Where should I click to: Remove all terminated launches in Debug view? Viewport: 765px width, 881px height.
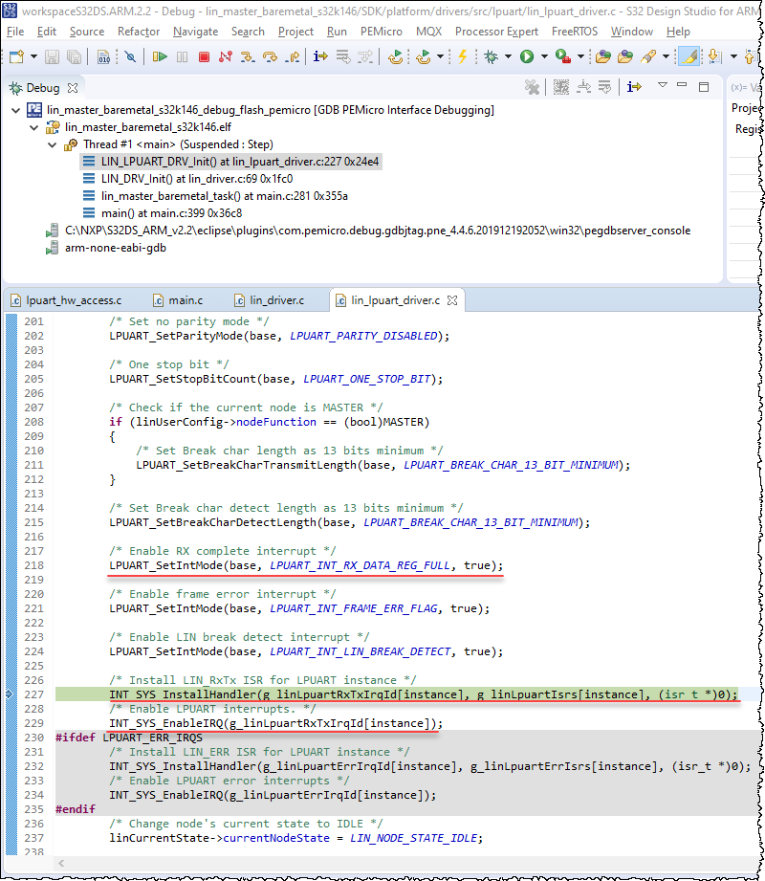point(532,87)
